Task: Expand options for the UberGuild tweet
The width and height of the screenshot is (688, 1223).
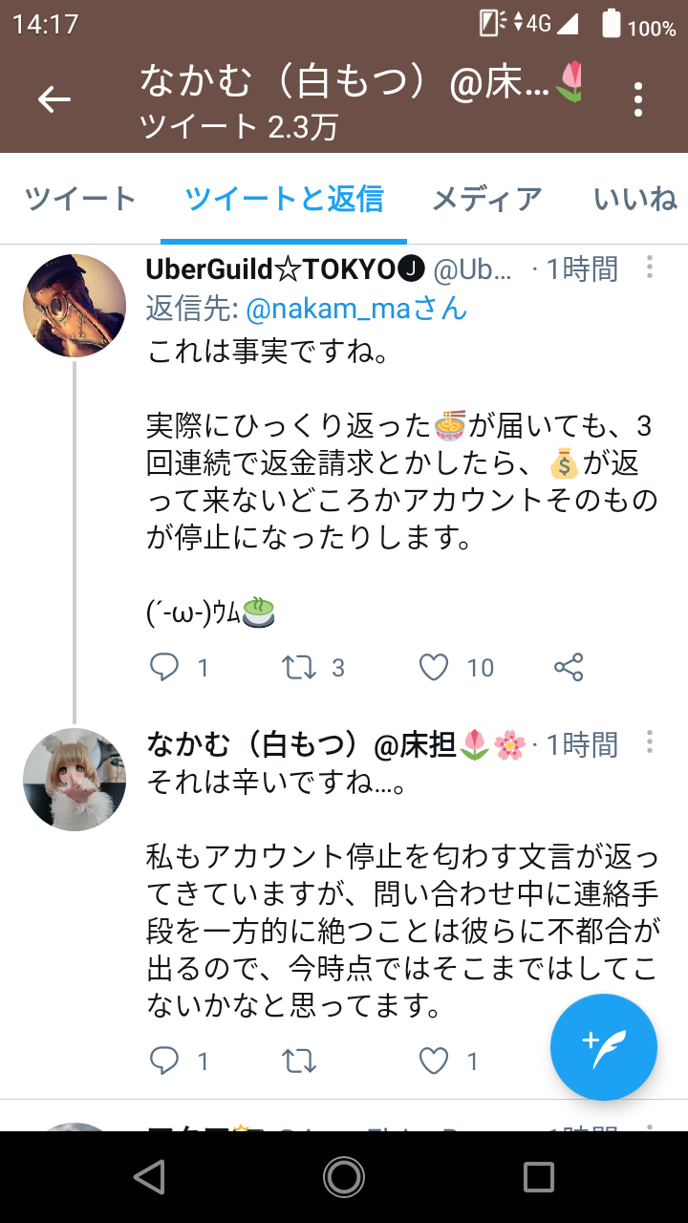Action: [x=650, y=267]
